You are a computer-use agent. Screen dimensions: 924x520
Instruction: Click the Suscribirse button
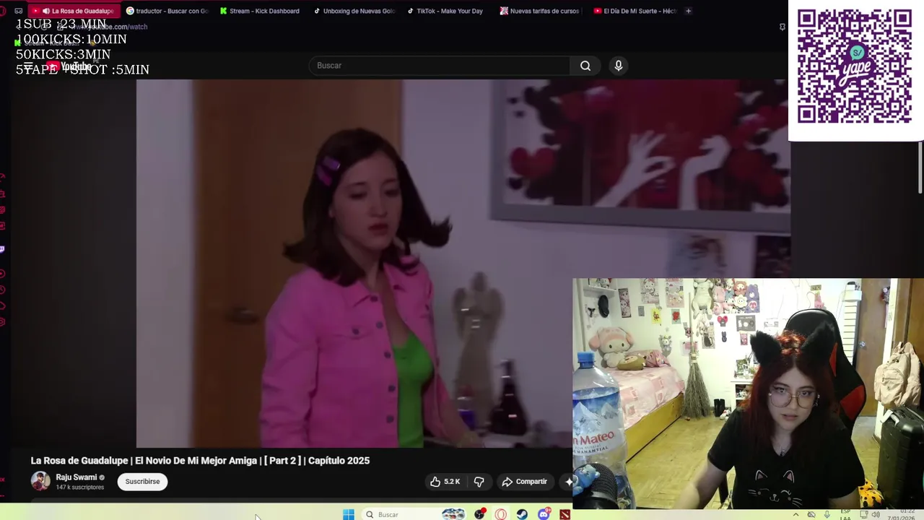(x=142, y=482)
